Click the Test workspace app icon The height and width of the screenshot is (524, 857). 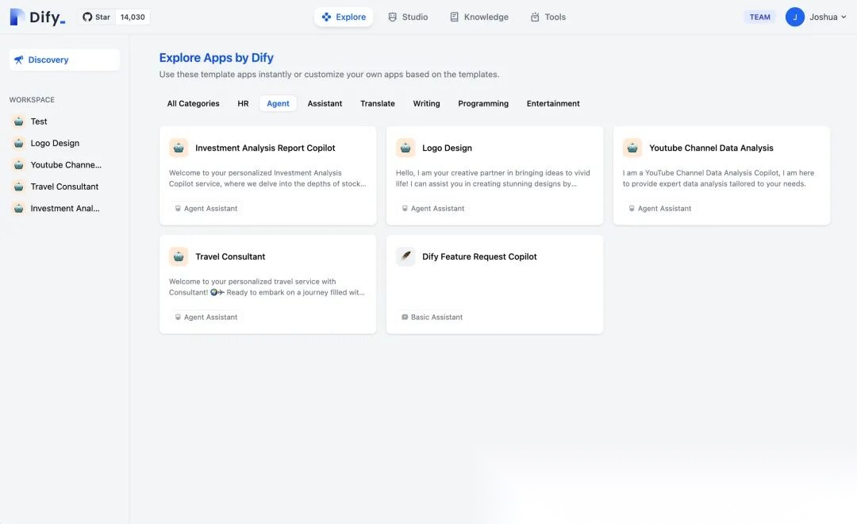(18, 121)
